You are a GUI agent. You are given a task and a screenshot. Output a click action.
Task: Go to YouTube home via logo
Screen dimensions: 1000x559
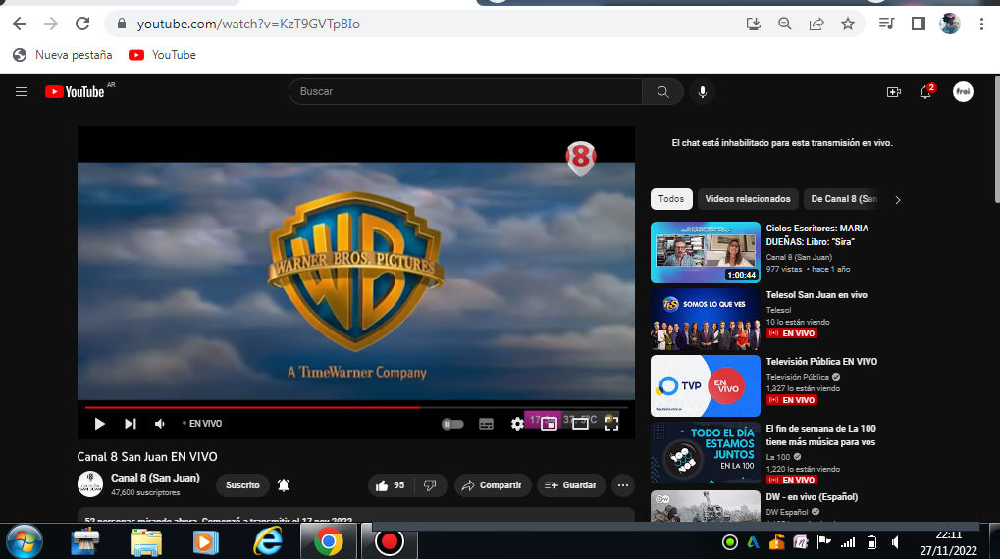tap(75, 92)
